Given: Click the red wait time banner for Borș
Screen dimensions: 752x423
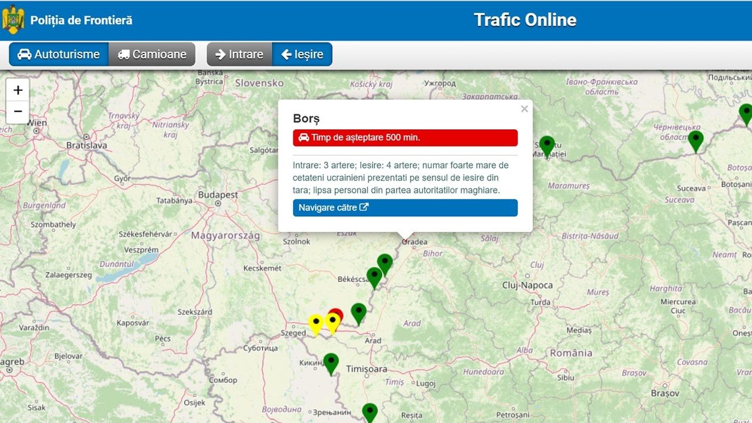Looking at the screenshot, I should 405,138.
